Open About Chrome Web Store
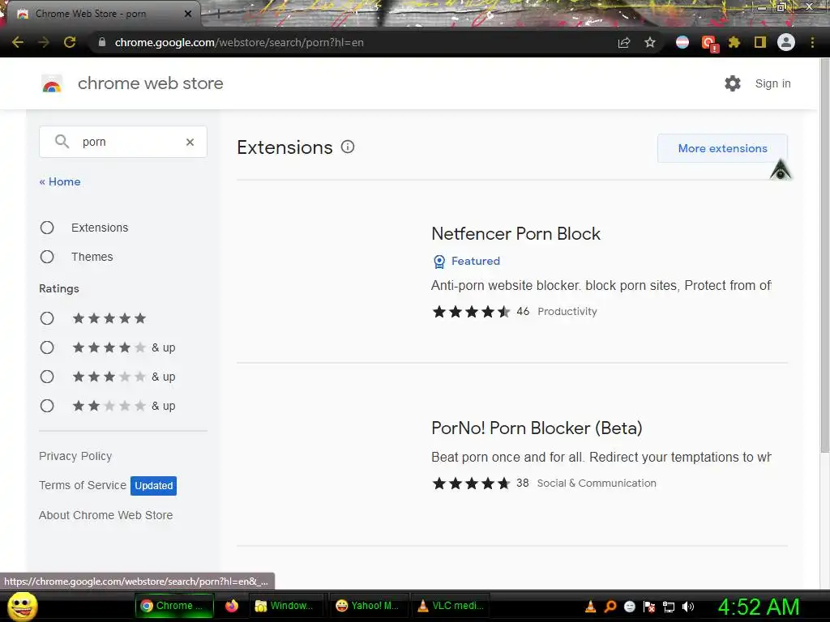Image resolution: width=830 pixels, height=622 pixels. coord(106,514)
